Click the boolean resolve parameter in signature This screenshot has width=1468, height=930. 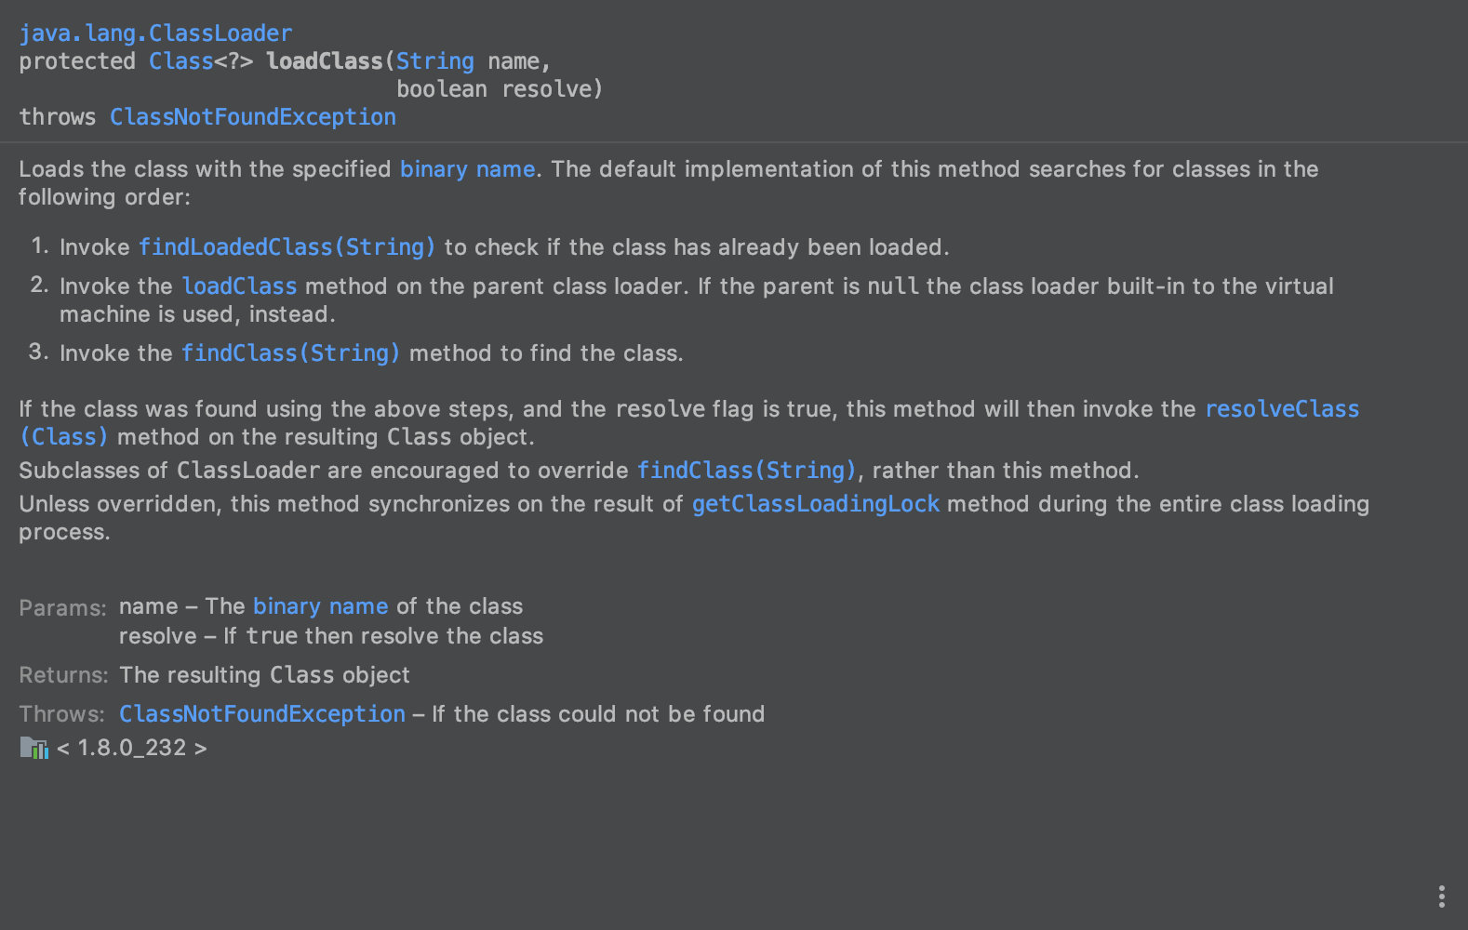tap(500, 89)
